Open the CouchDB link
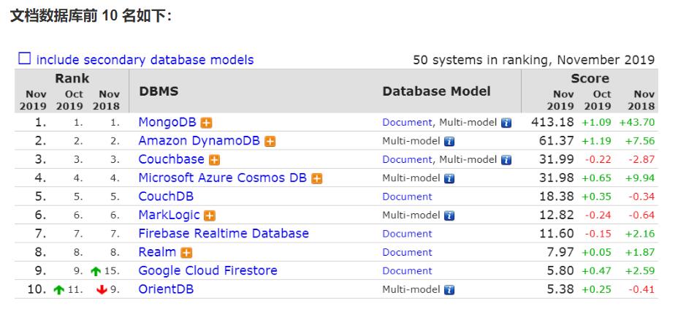This screenshot has width=678, height=309. tap(166, 197)
